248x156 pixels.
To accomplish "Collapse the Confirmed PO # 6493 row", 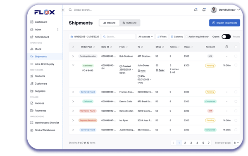I will (x=73, y=65).
